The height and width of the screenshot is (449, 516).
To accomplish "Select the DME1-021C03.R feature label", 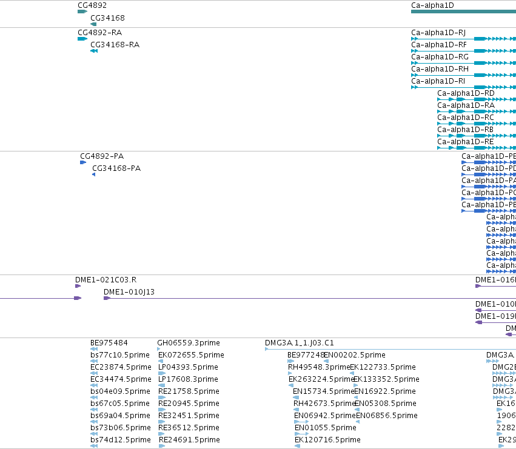I will (x=106, y=280).
